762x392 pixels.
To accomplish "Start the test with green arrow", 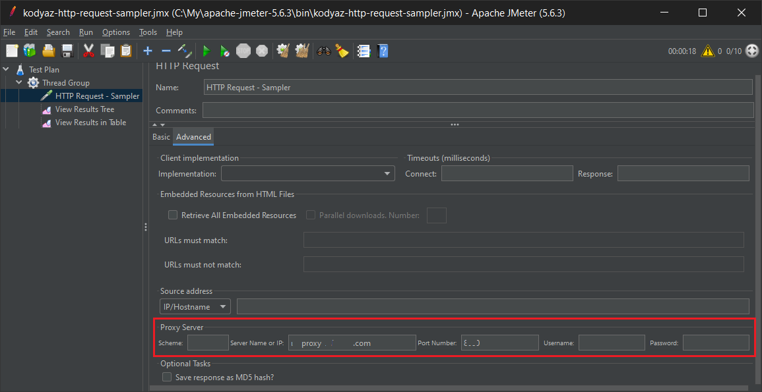I will click(x=206, y=51).
